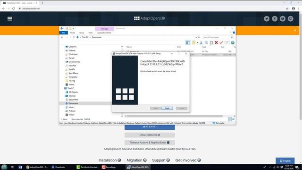The height and width of the screenshot is (170, 302).
Task: Dismiss the orange banner with X icon
Action: click(295, 30)
